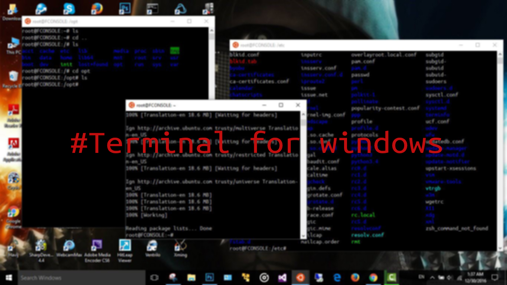Image resolution: width=507 pixels, height=285 pixels.
Task: Expand the hidden system tray icons
Action: (x=432, y=277)
